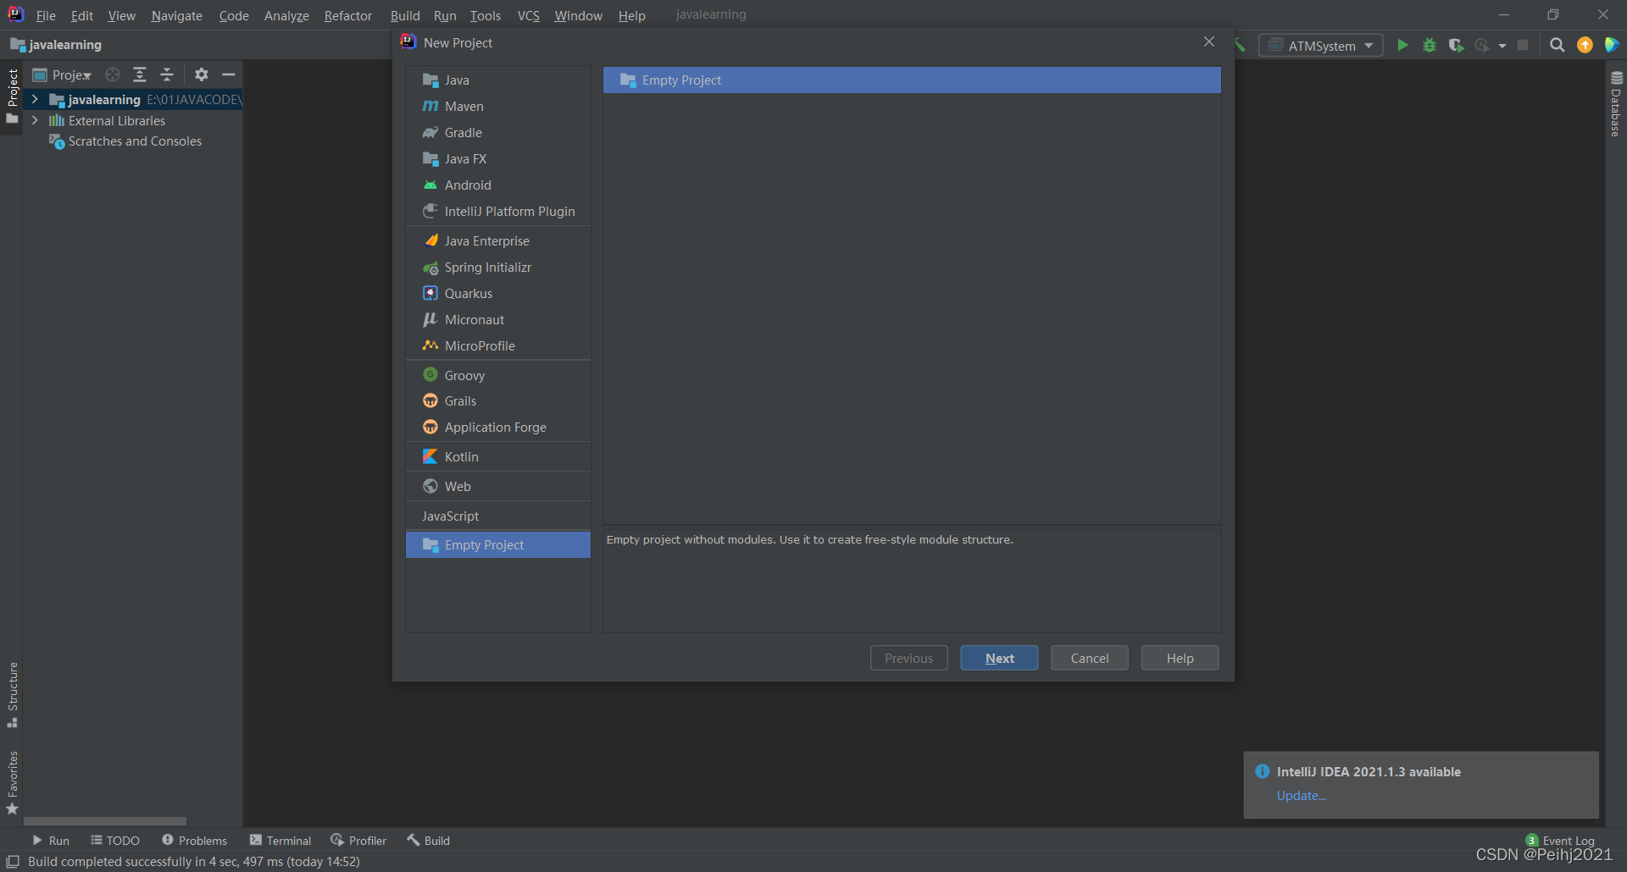Open profiler run options dropdown arrow

1502,46
